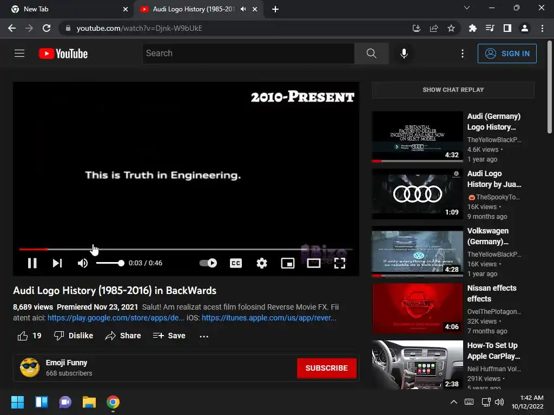
Task: Go to YouTube home via logo
Action: point(63,53)
